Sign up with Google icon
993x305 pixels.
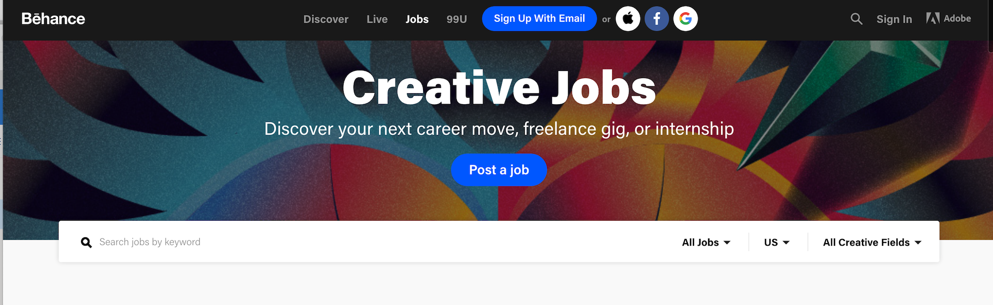(x=686, y=19)
